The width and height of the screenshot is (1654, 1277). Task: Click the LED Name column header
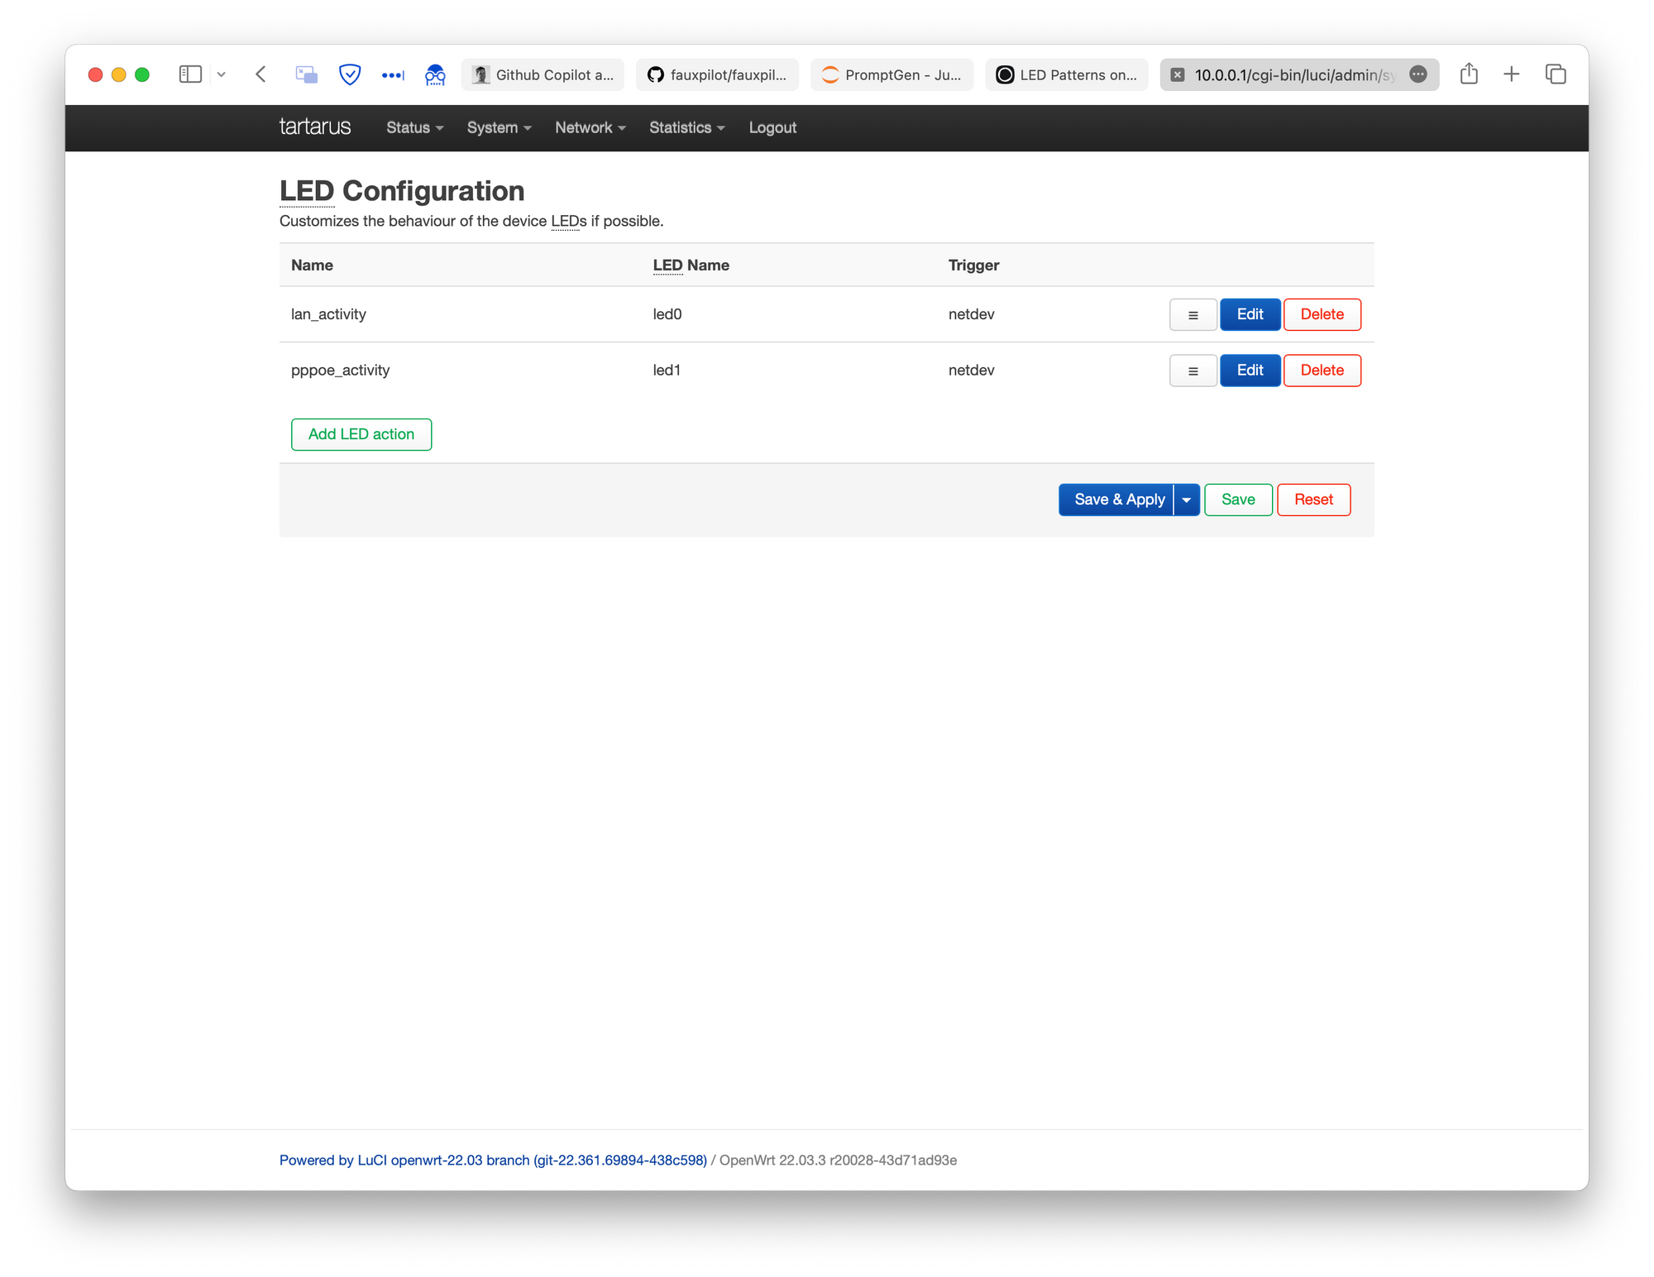691,265
